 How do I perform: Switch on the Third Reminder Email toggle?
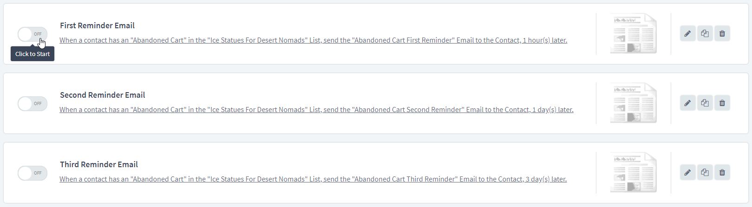point(33,173)
